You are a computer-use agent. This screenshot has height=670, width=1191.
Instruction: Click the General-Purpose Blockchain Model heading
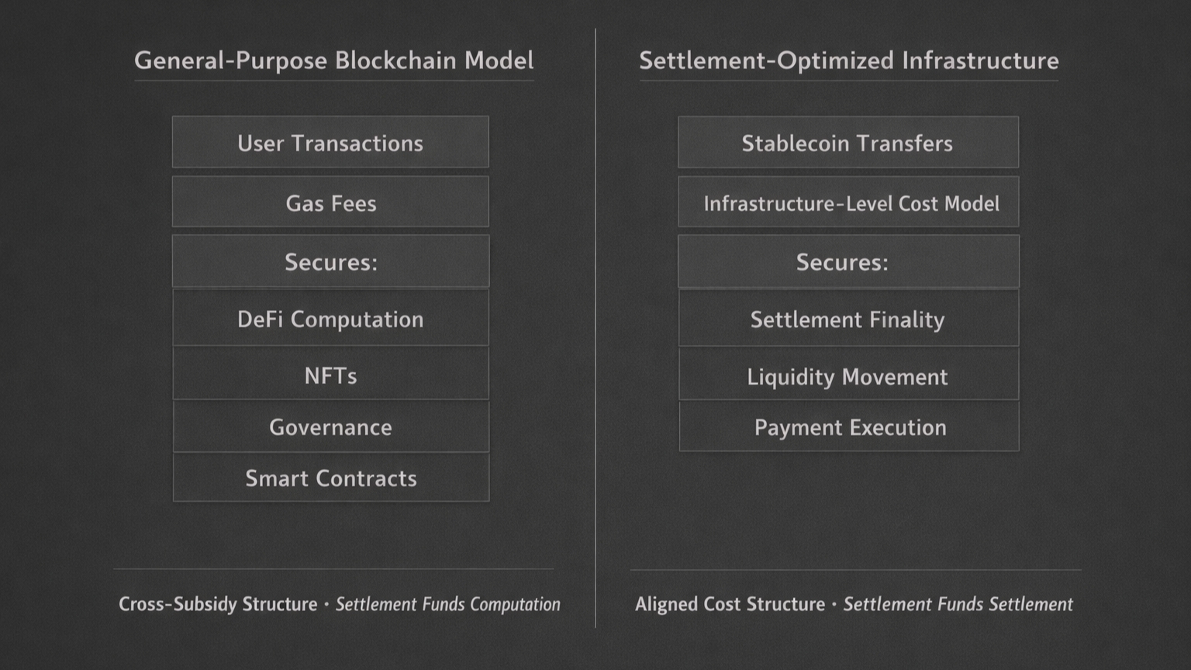pyautogui.click(x=333, y=60)
